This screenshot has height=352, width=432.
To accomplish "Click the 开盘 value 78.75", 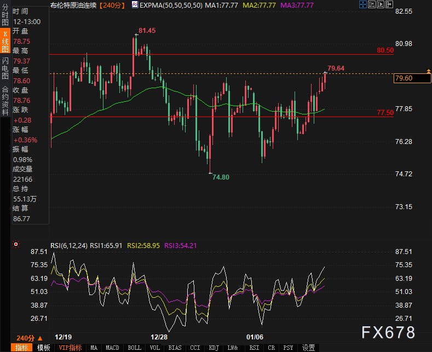I will (x=21, y=41).
